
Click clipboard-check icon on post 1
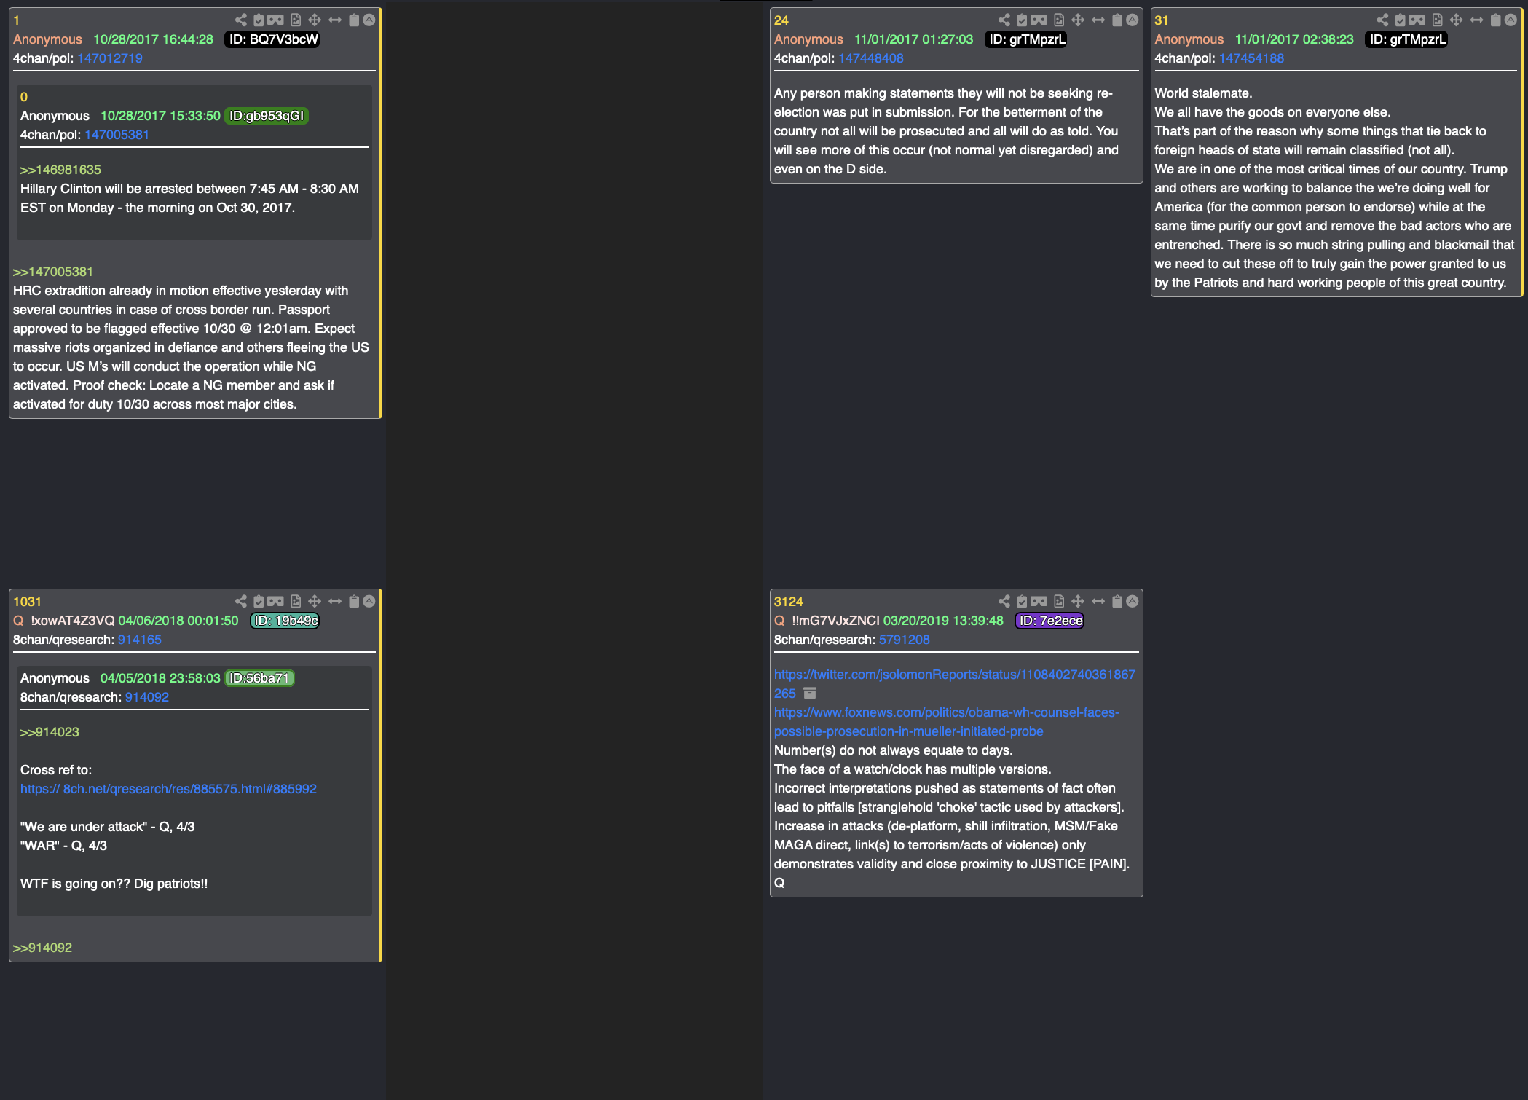coord(259,20)
